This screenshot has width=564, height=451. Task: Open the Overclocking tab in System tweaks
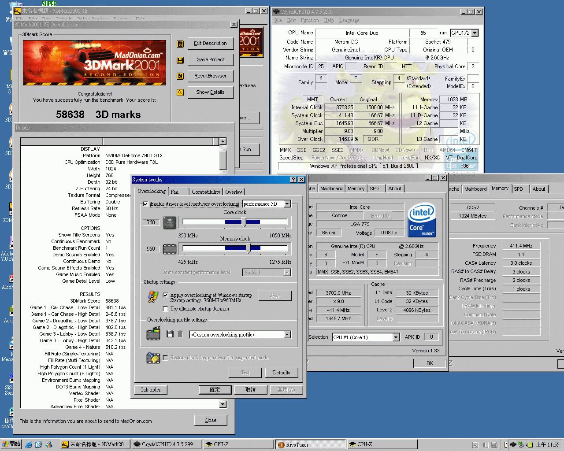[152, 191]
